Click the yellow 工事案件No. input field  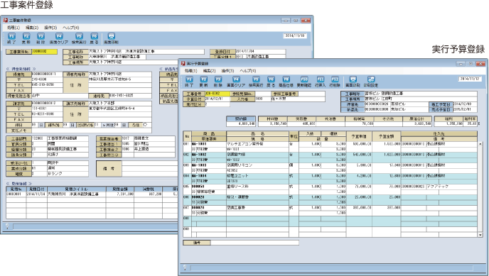(45, 52)
